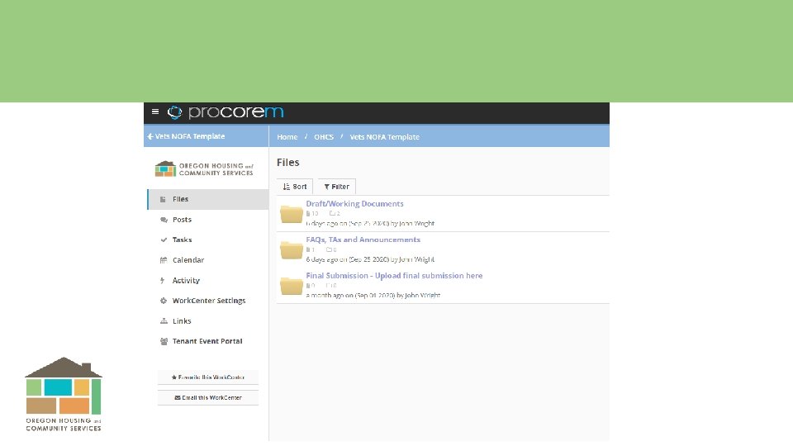Open Tenant Event Portal in the sidebar

208,341
